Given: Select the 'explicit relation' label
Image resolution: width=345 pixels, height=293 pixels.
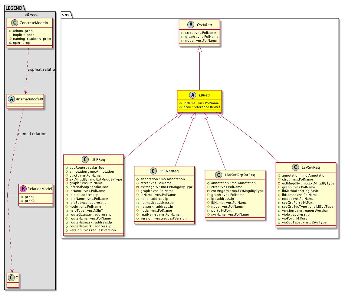Looking at the screenshot, I should click(42, 70).
